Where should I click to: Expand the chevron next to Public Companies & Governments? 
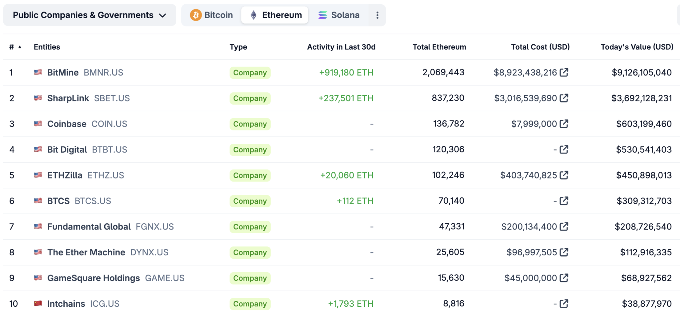point(163,15)
